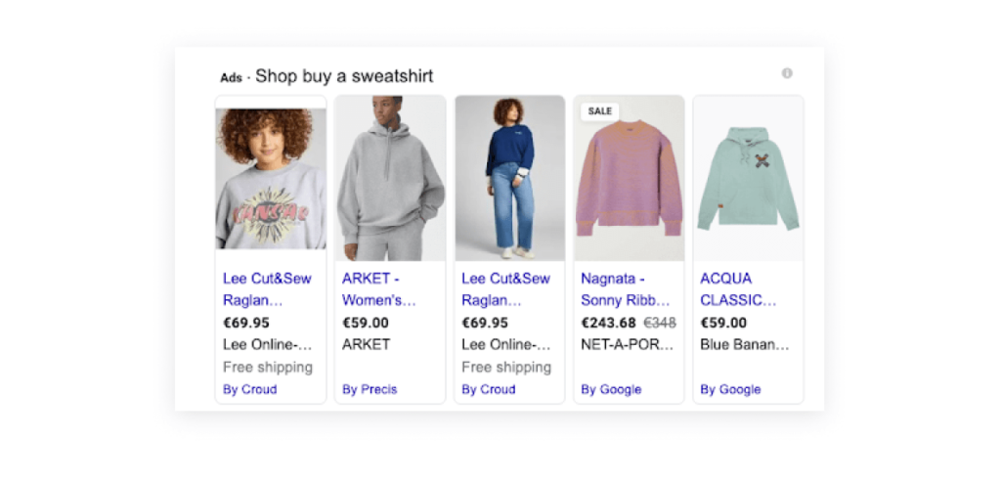Open the navy sweatshirt with jeans image
1001x482 pixels.
coord(509,178)
